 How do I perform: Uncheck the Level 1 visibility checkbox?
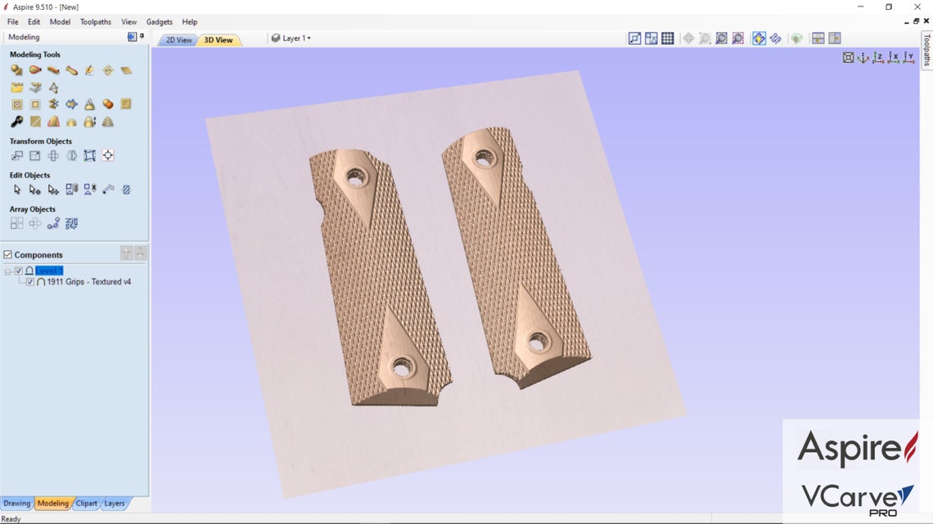click(x=18, y=271)
